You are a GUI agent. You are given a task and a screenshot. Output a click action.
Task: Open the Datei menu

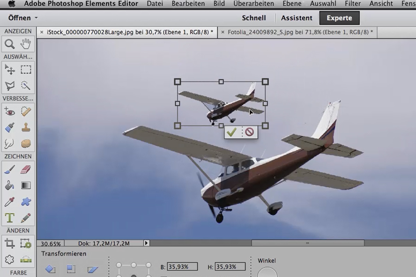pyautogui.click(x=155, y=4)
